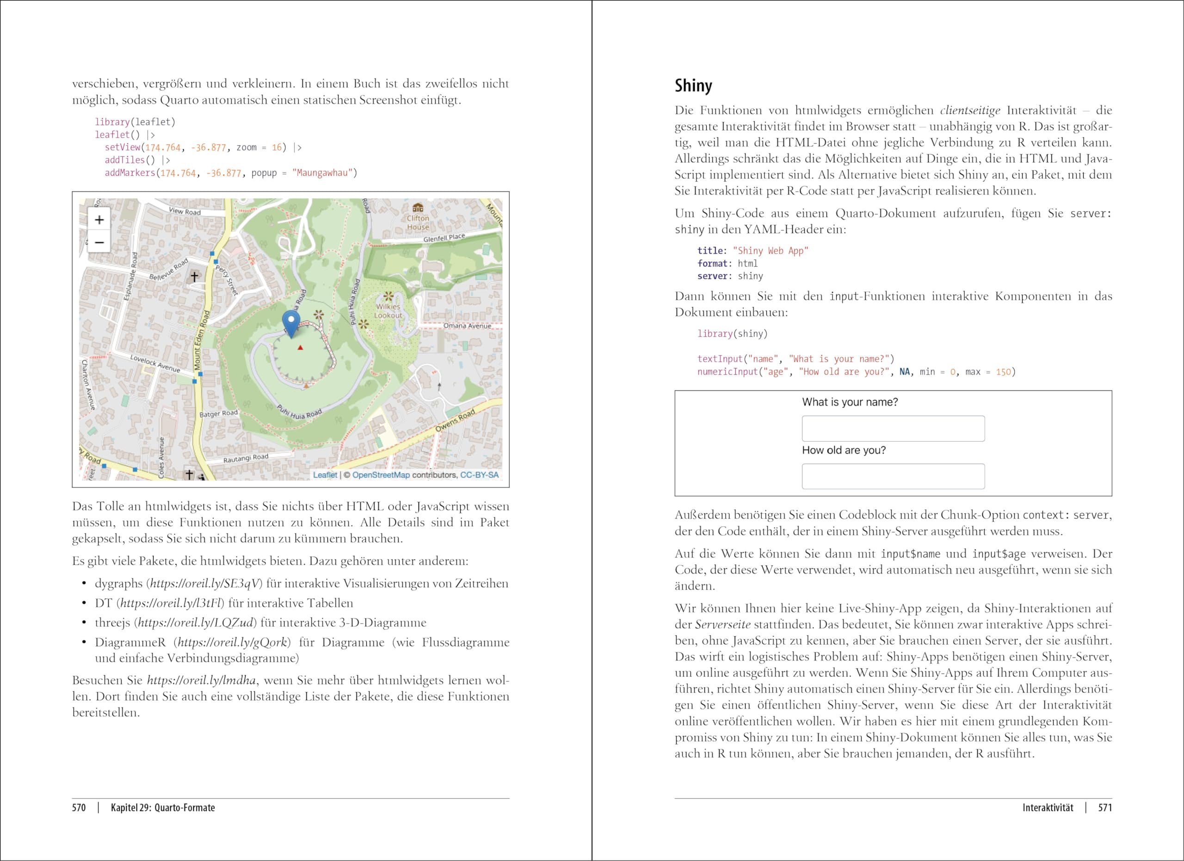The width and height of the screenshot is (1184, 861).
Task: Click the red triangle peak symbol on the map
Action: 300,347
